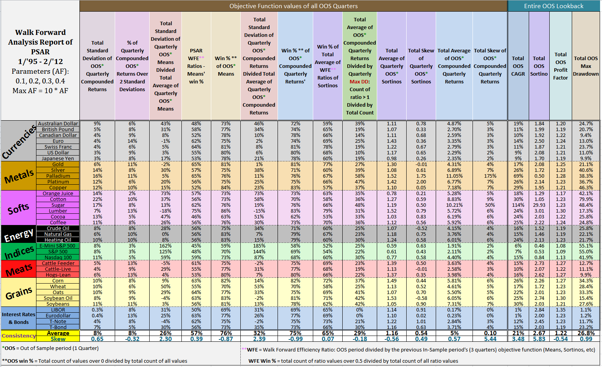This screenshot has height=367, width=602.
Task: Select the 'Orange Juice' row label
Action: coord(58,193)
